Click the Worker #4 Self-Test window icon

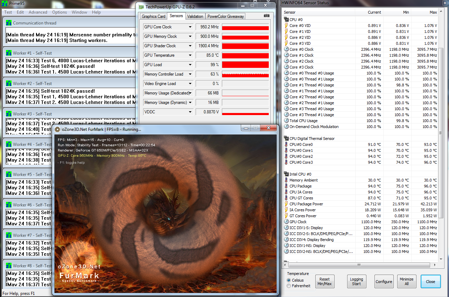click(x=9, y=144)
